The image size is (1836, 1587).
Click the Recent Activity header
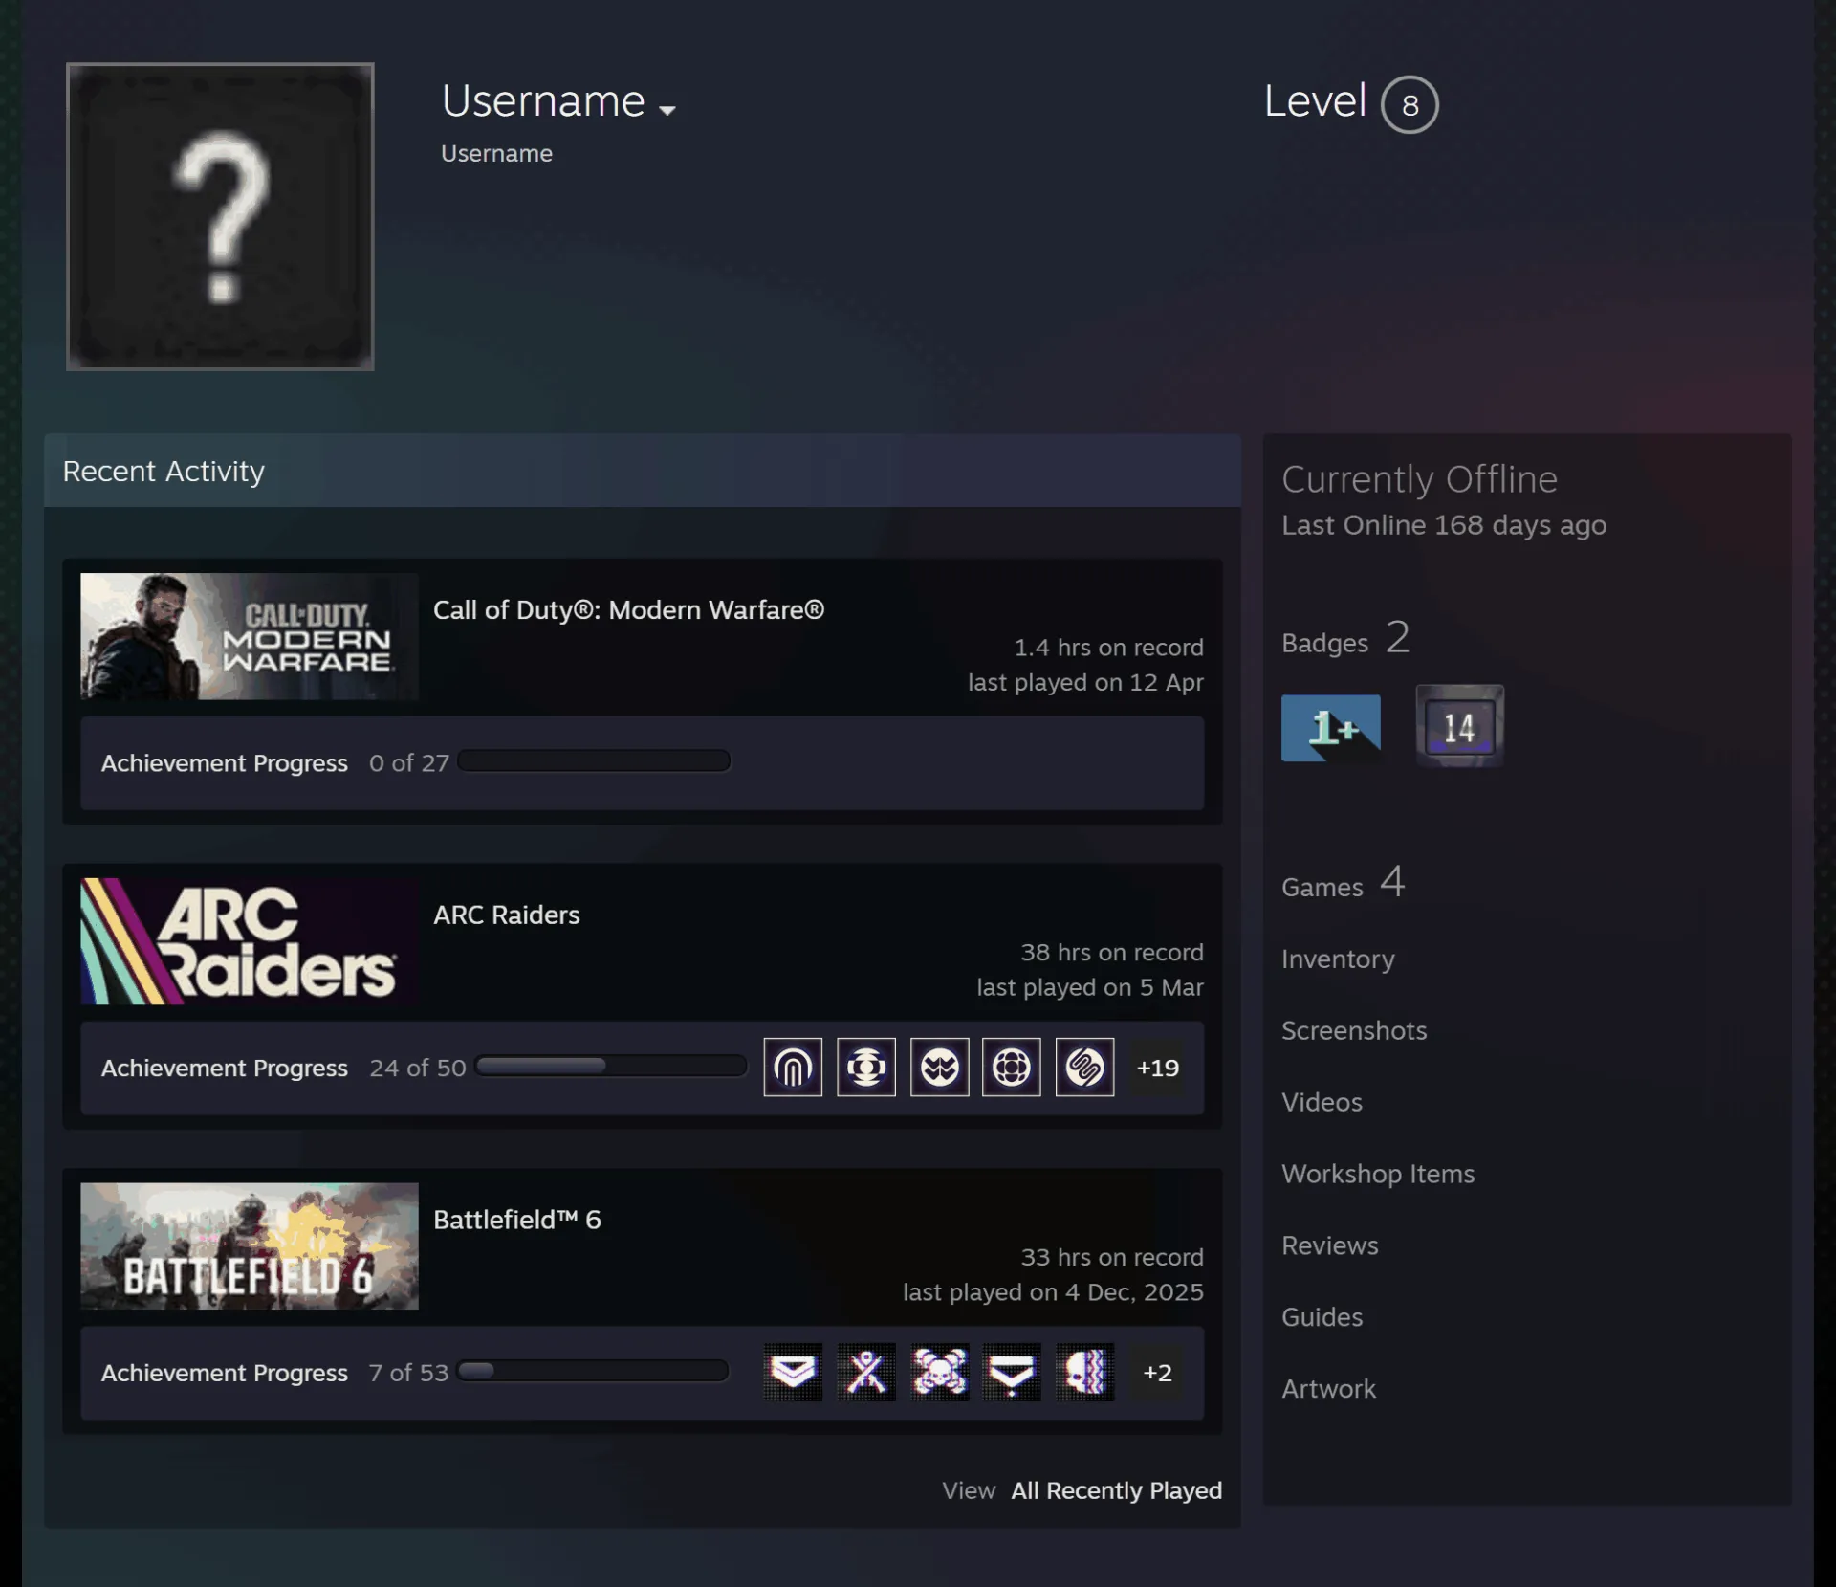643,471
